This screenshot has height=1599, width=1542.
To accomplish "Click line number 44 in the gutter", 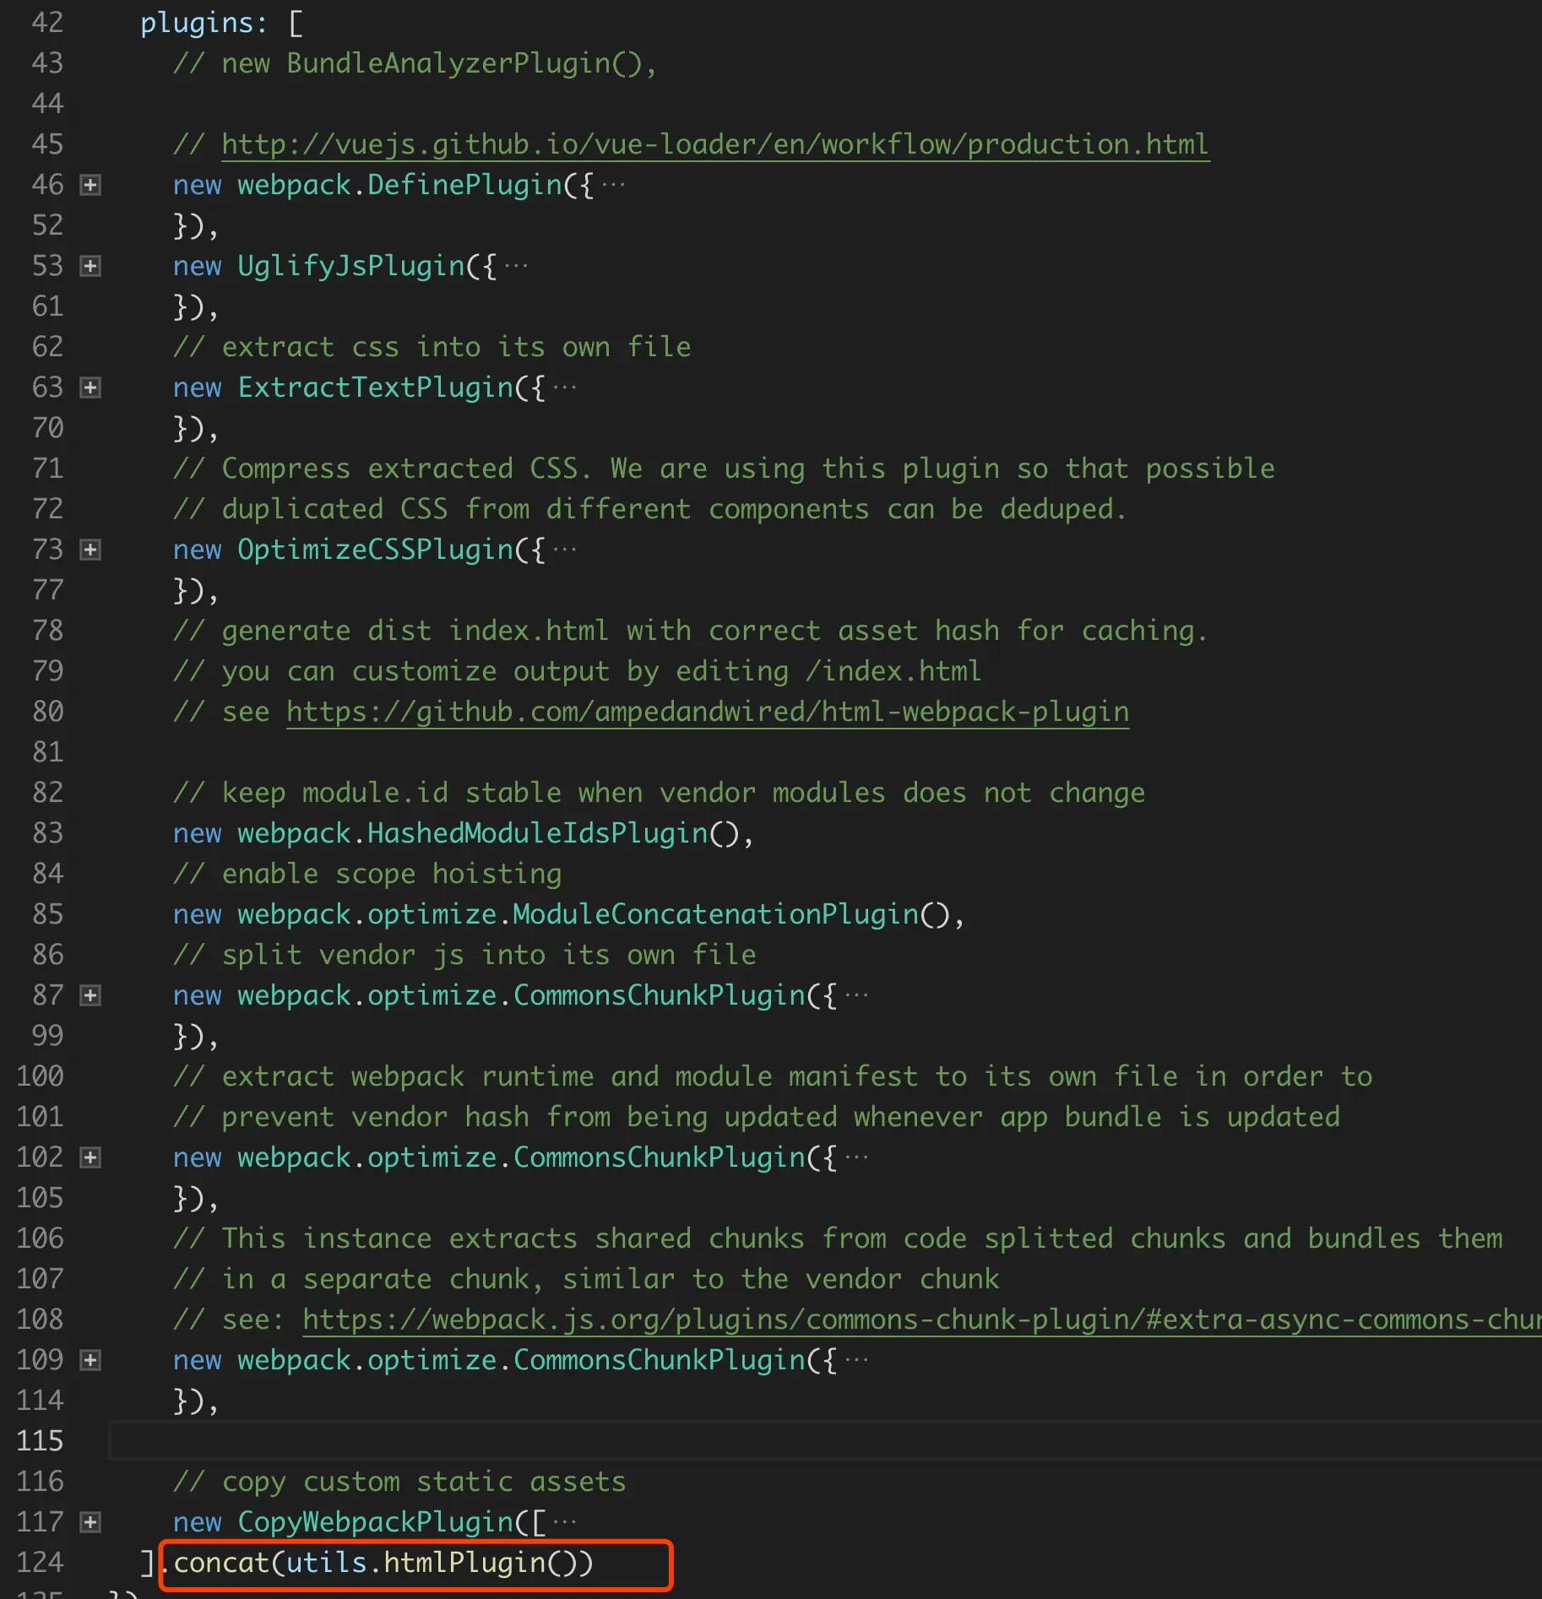I will click(x=47, y=104).
